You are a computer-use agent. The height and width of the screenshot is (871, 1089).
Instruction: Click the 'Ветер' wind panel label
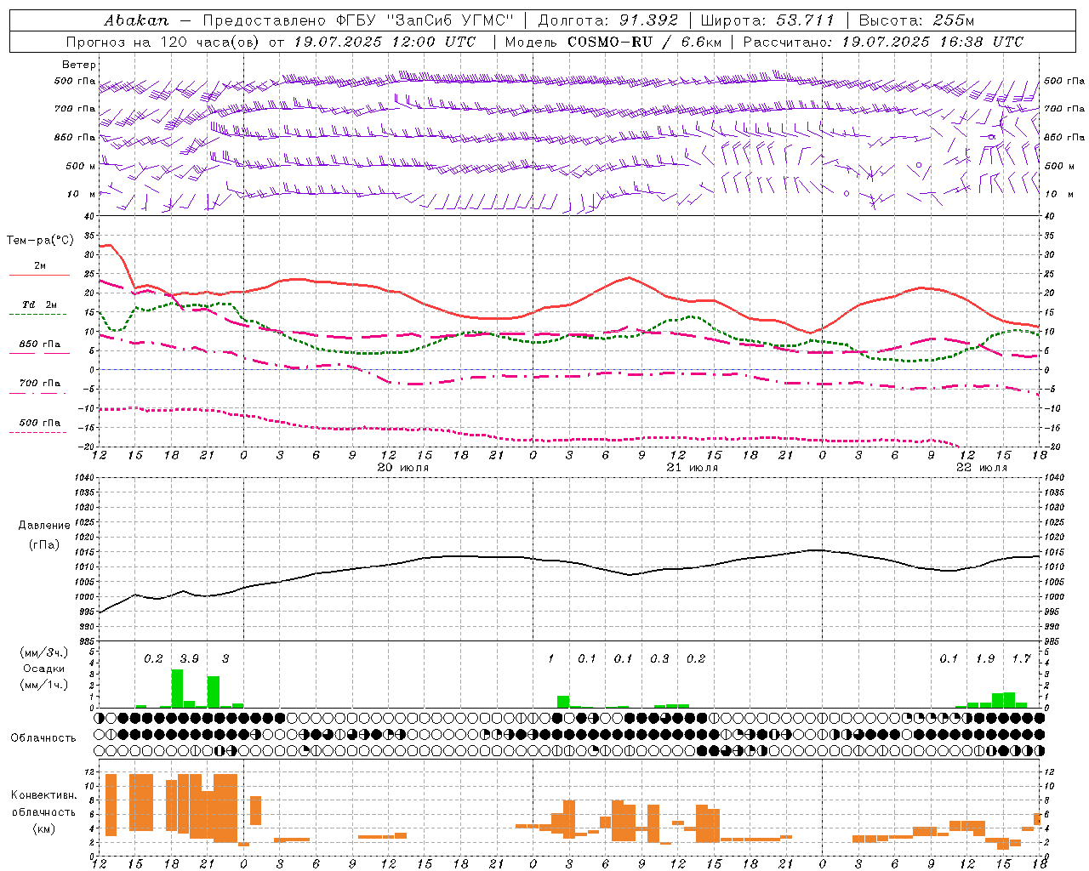pos(79,65)
